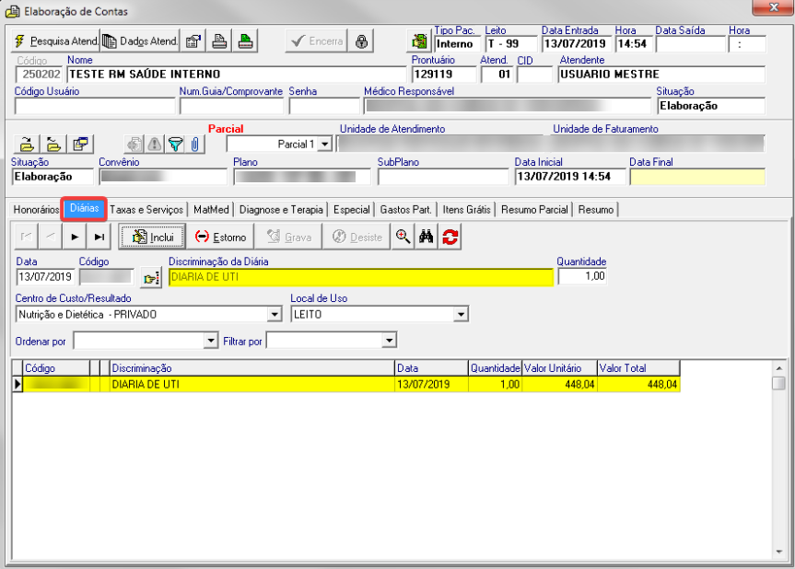Image resolution: width=795 pixels, height=569 pixels.
Task: Click the Data Saída field
Action: coord(691,44)
